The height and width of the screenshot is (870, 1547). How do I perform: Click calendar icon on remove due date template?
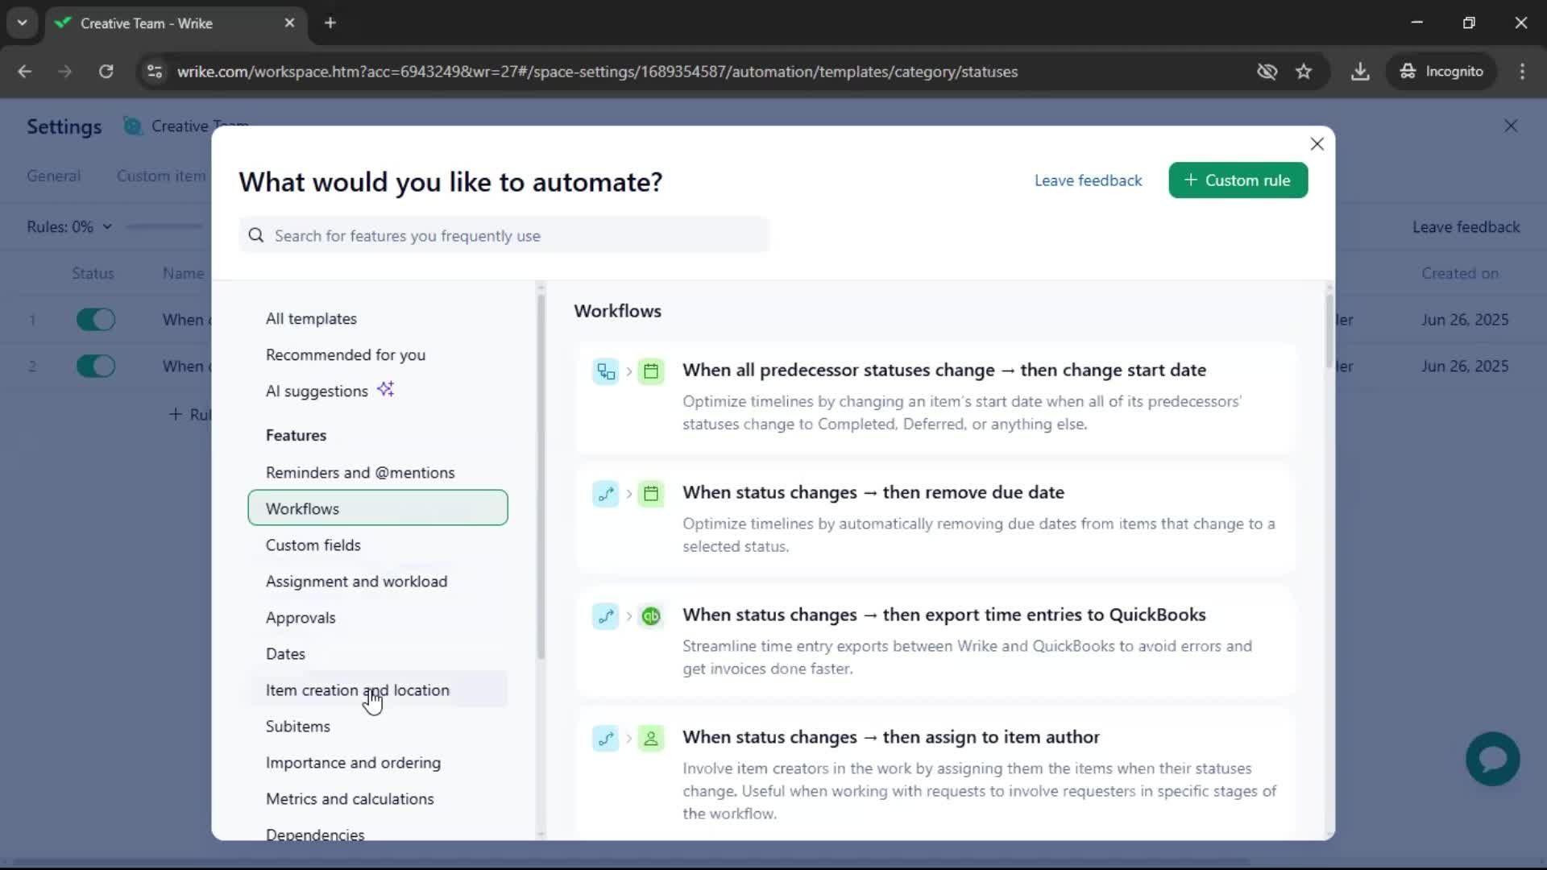651,494
